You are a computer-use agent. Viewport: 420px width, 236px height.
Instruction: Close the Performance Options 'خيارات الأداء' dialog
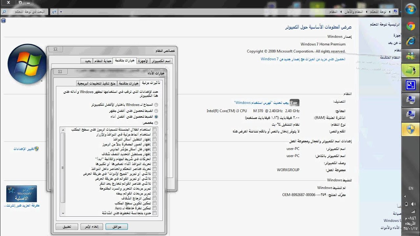tap(60, 72)
